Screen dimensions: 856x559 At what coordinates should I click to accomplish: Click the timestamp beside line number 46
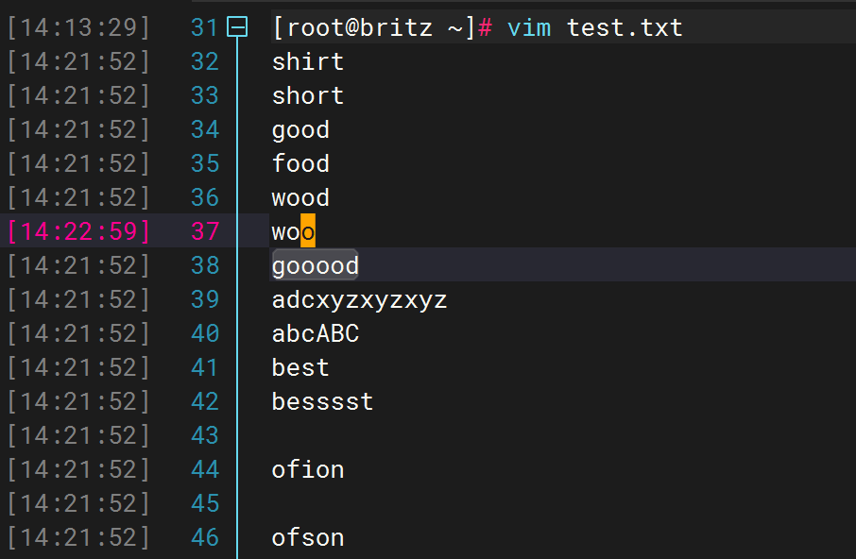(x=78, y=537)
